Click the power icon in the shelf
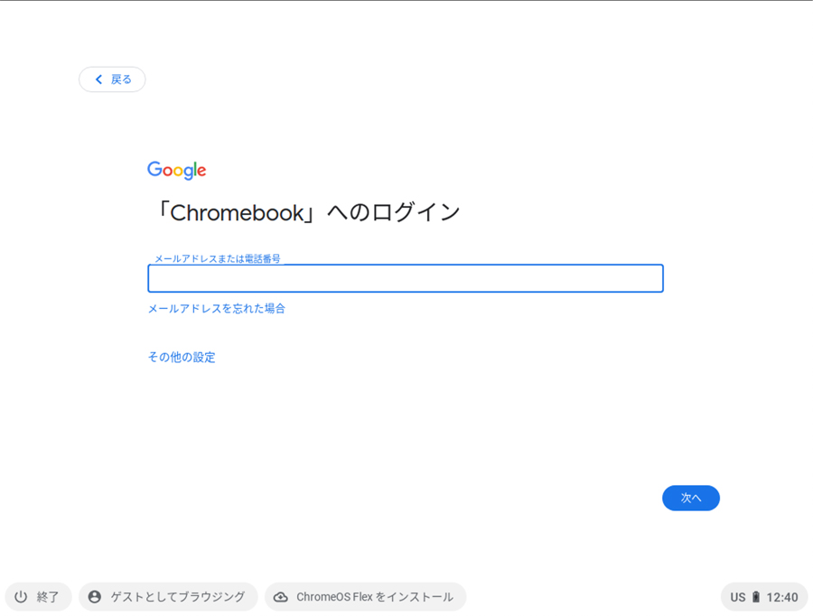813x616 pixels. (21, 597)
